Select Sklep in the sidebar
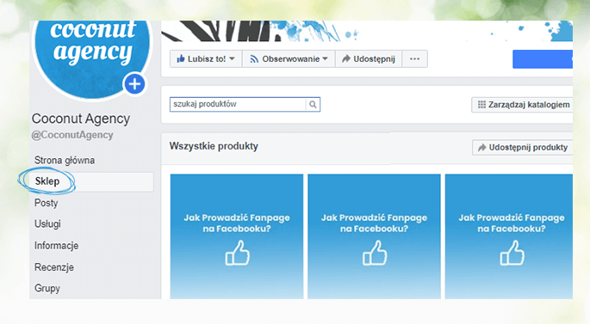This screenshot has width=590, height=324. click(x=91, y=181)
